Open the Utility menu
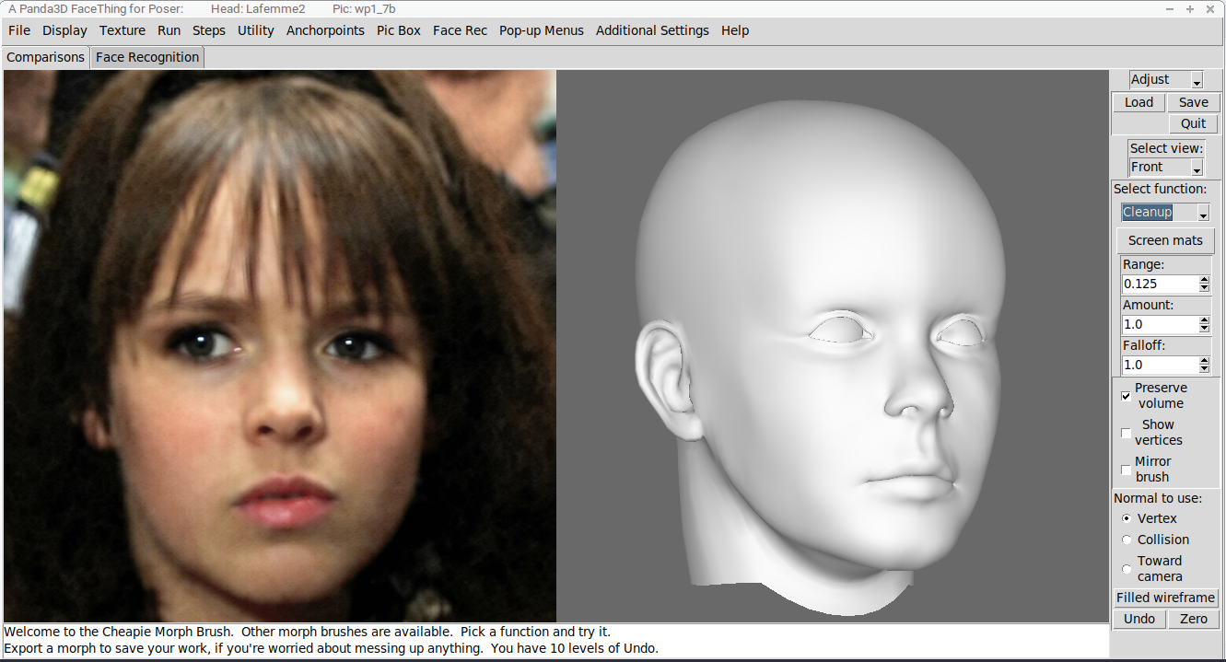 coord(256,30)
